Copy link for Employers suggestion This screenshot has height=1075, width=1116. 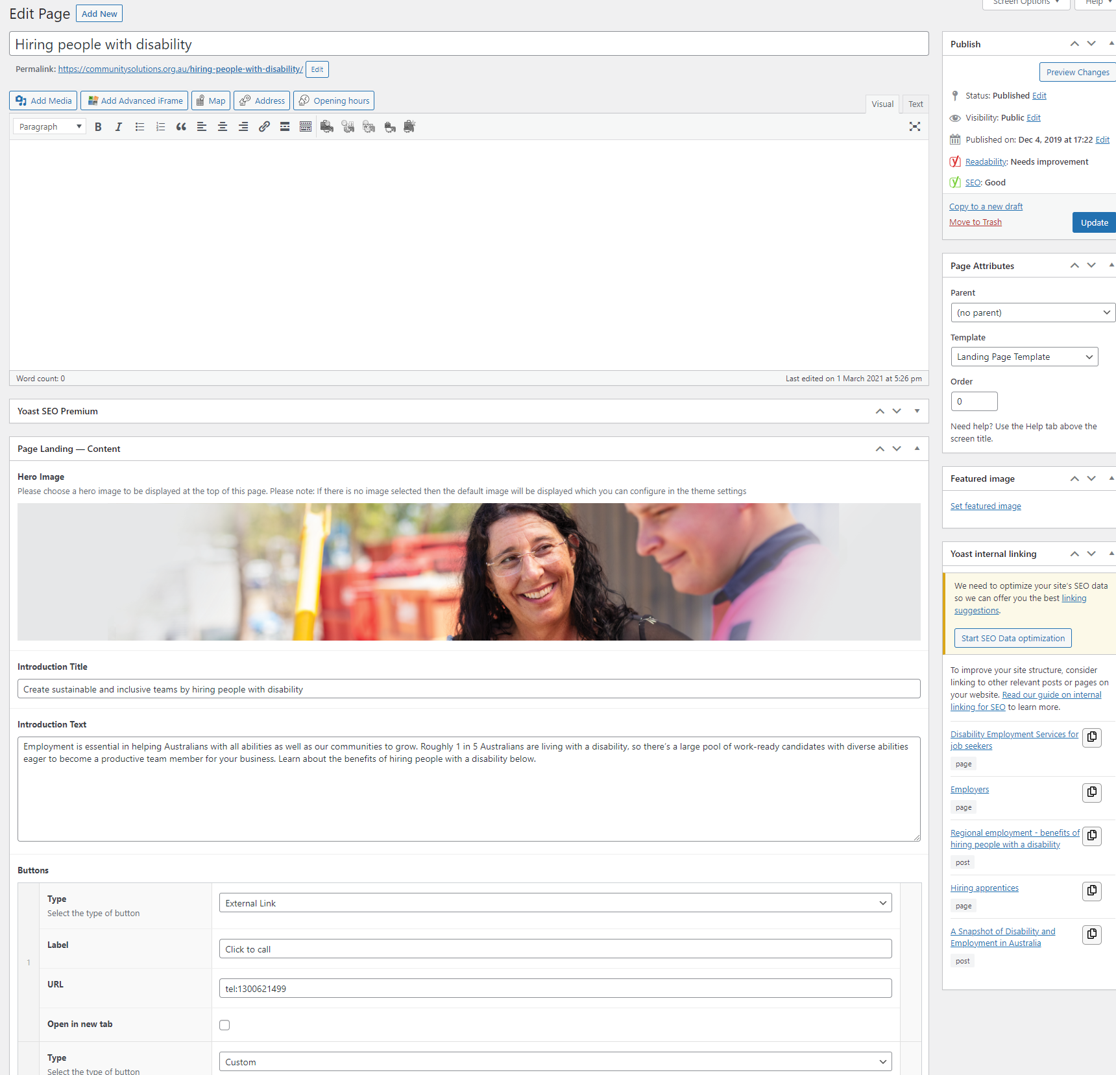[x=1092, y=792]
